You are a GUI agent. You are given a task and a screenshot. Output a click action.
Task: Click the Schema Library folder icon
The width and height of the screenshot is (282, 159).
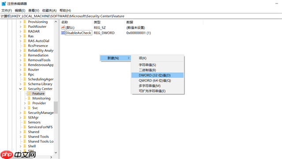click(x=25, y=84)
